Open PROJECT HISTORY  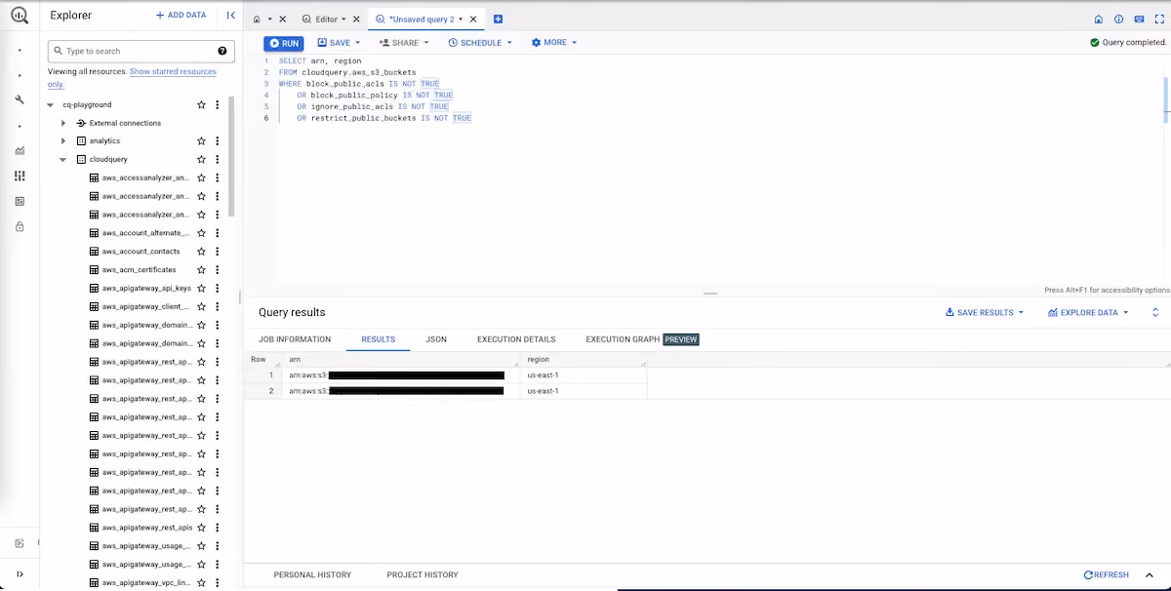423,575
